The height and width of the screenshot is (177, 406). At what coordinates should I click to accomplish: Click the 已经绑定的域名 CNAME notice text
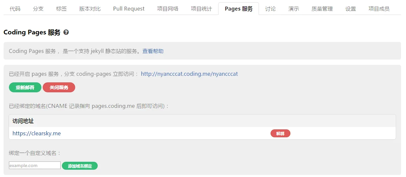[x=89, y=106]
